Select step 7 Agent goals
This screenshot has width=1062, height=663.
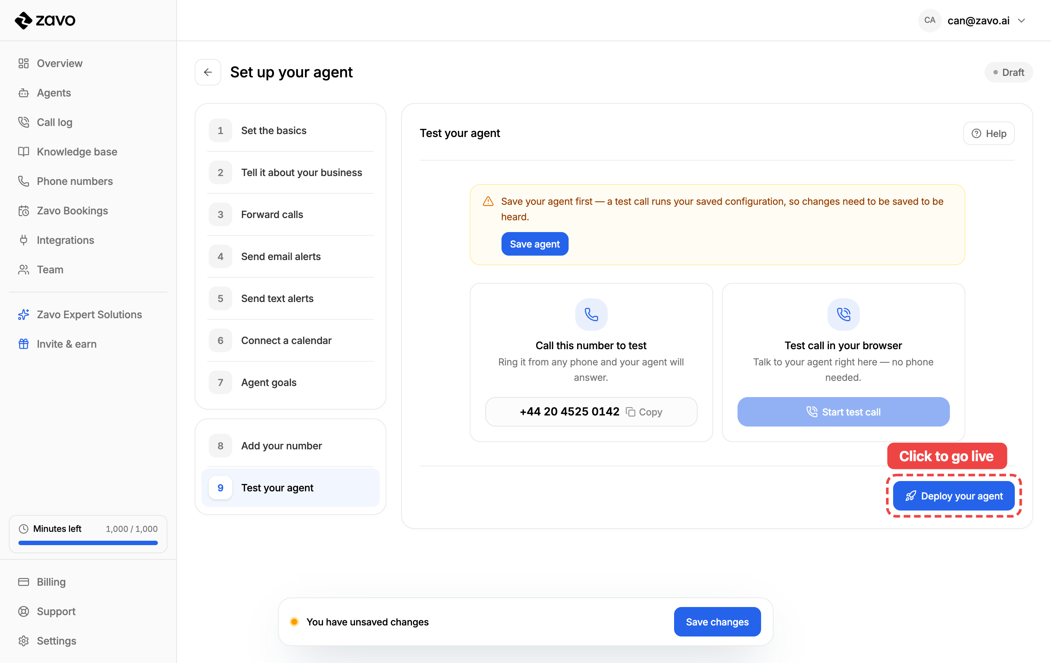point(290,382)
